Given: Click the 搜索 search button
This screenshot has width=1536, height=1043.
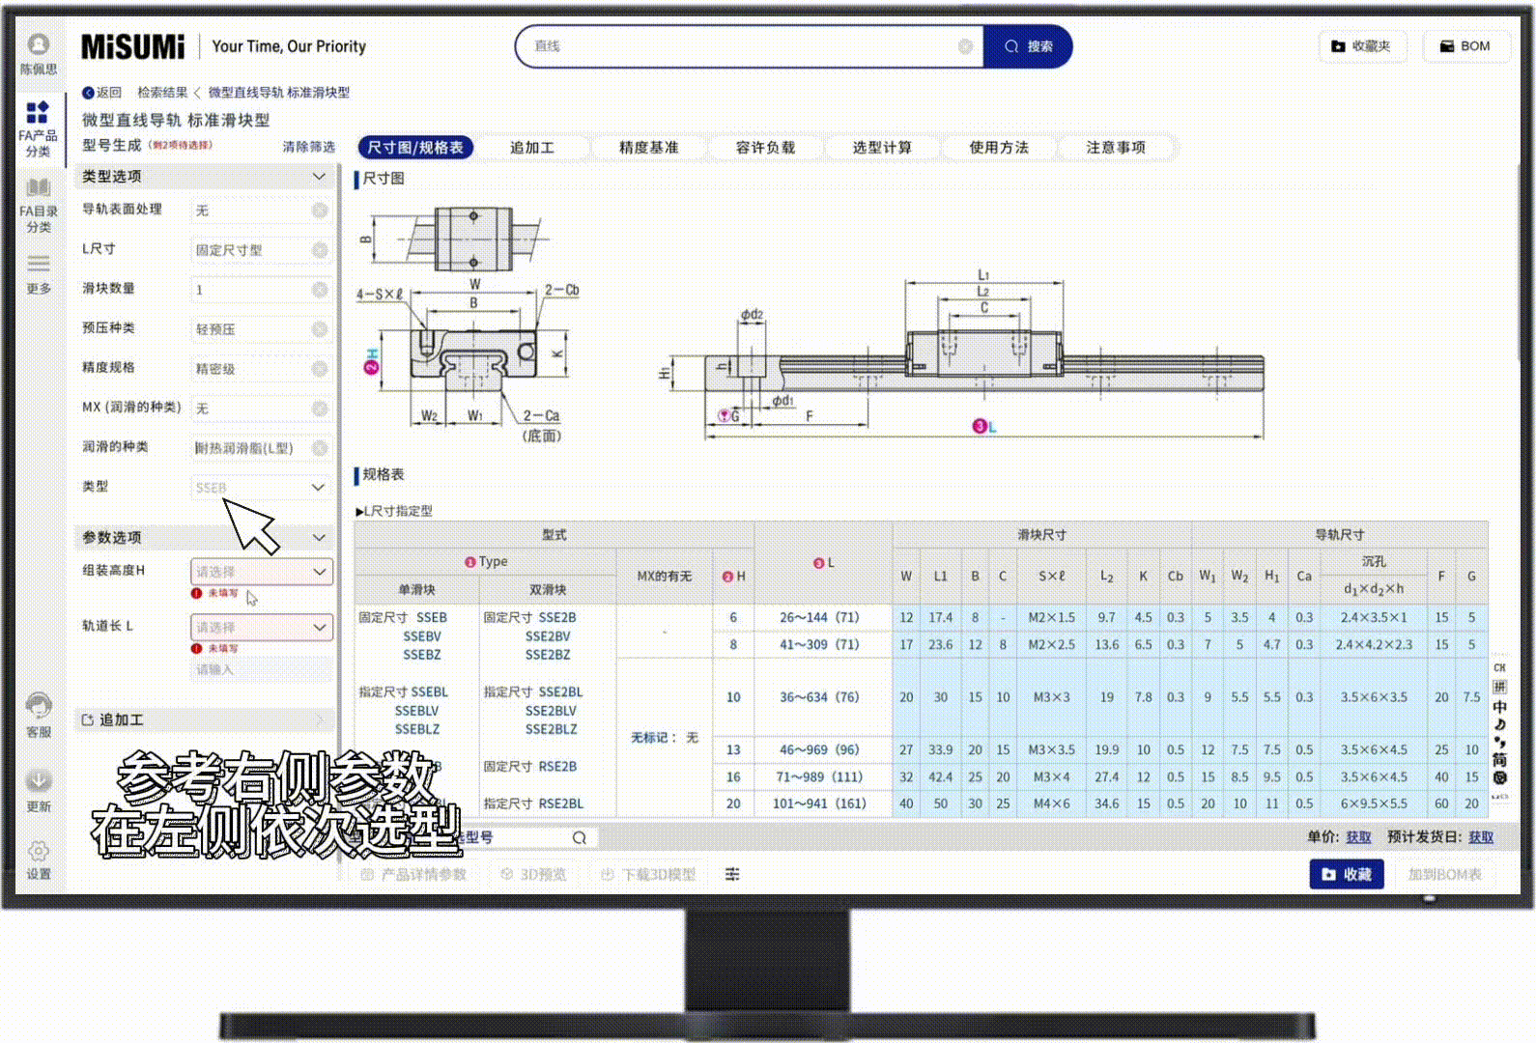Looking at the screenshot, I should pos(1028,46).
